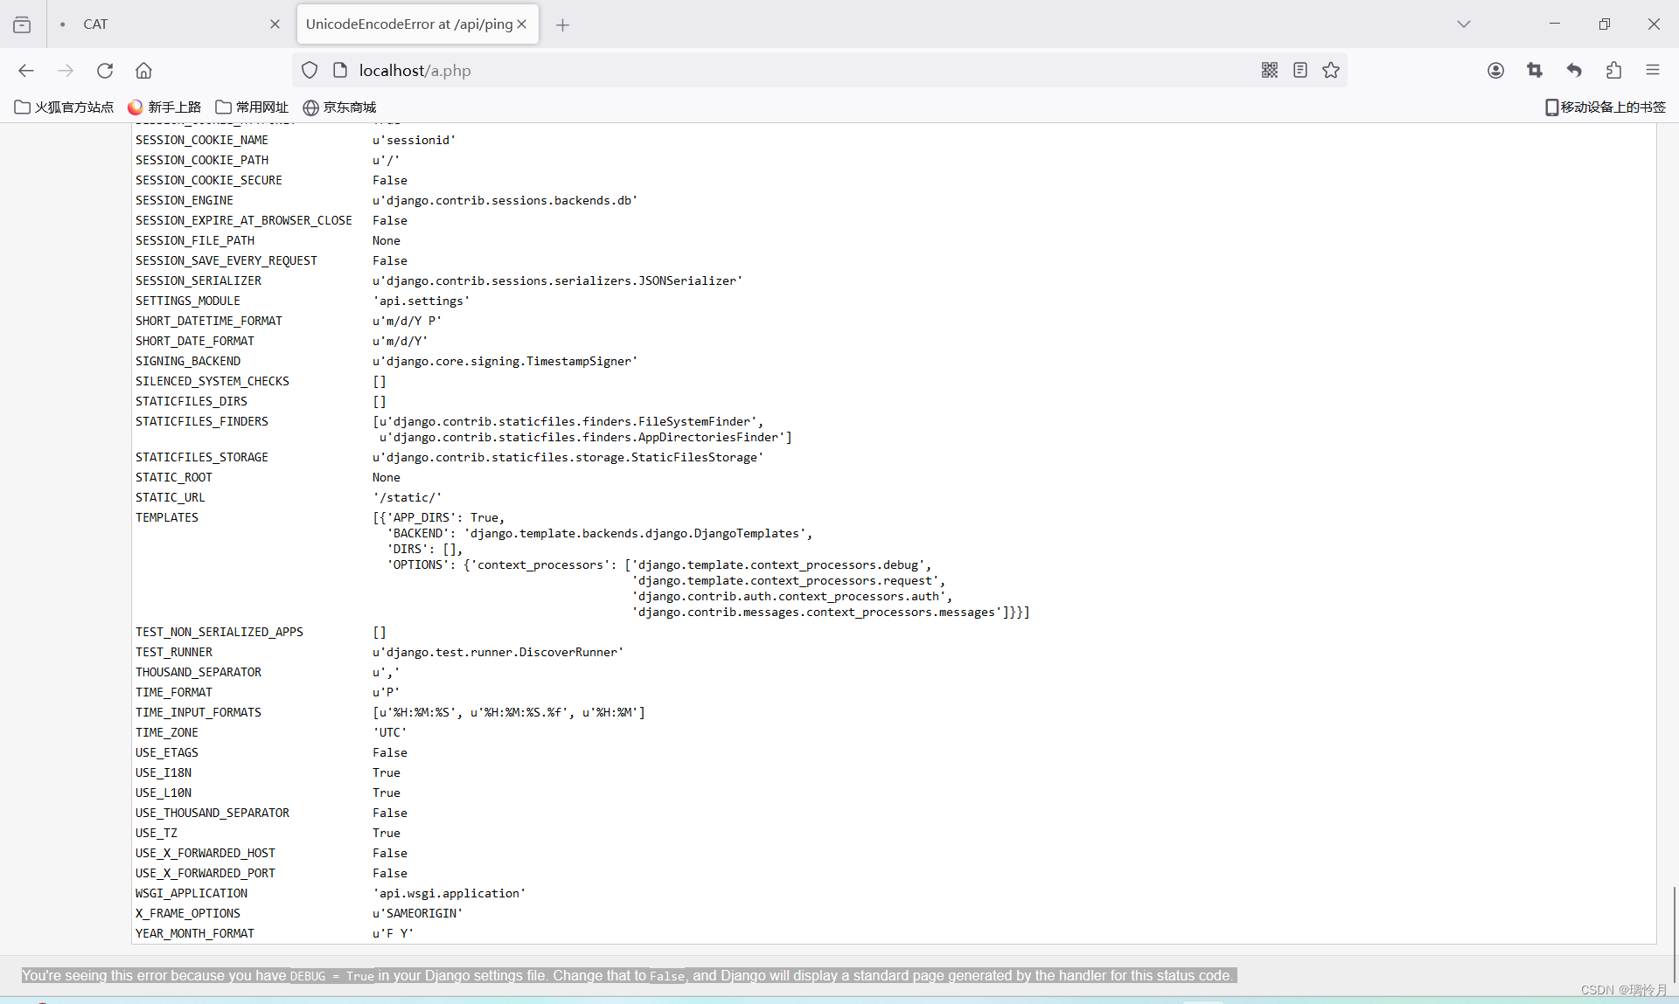Open the 京东商城 bookmark link
1679x1004 pixels.
(339, 107)
